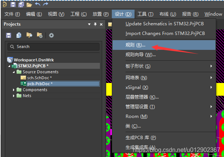Click the Workspace1.DsnWrk workspace icon
The image size is (224, 157).
[x=10, y=60]
